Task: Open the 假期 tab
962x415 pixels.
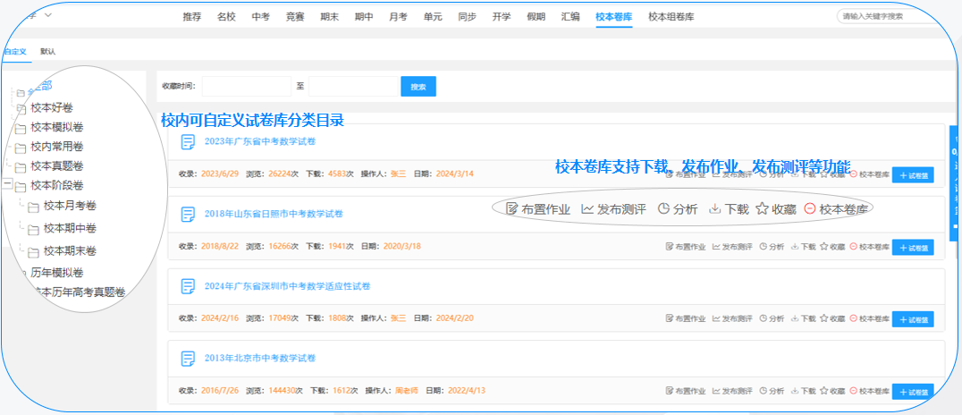Action: point(536,17)
